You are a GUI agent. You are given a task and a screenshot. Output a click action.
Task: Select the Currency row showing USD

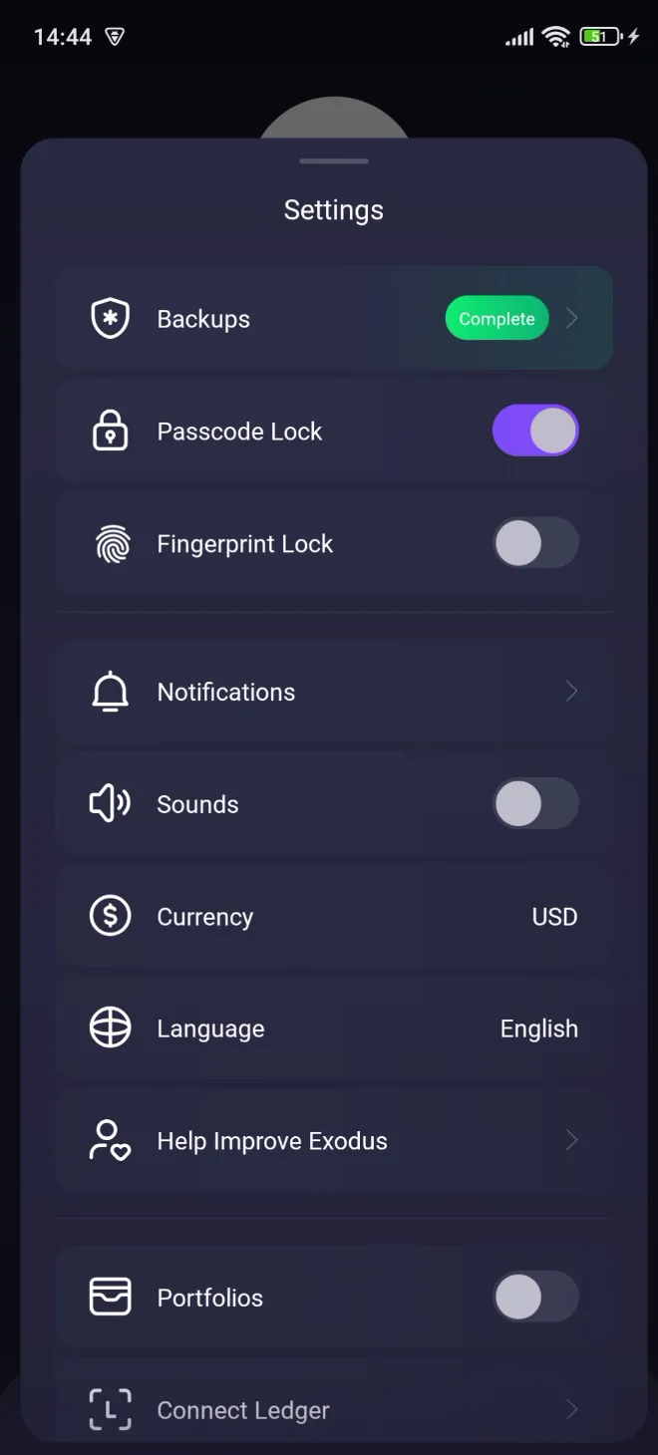(334, 916)
